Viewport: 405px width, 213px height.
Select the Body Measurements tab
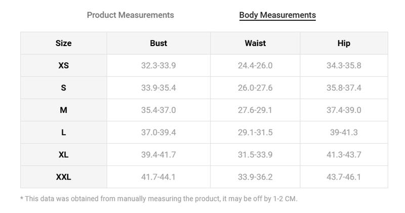[x=277, y=15]
